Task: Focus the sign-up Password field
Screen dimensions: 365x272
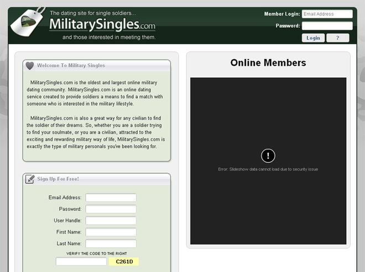Action: click(111, 209)
